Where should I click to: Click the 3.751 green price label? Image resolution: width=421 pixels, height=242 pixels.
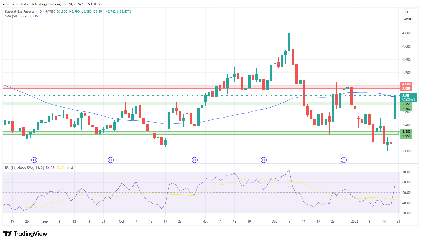click(x=406, y=104)
